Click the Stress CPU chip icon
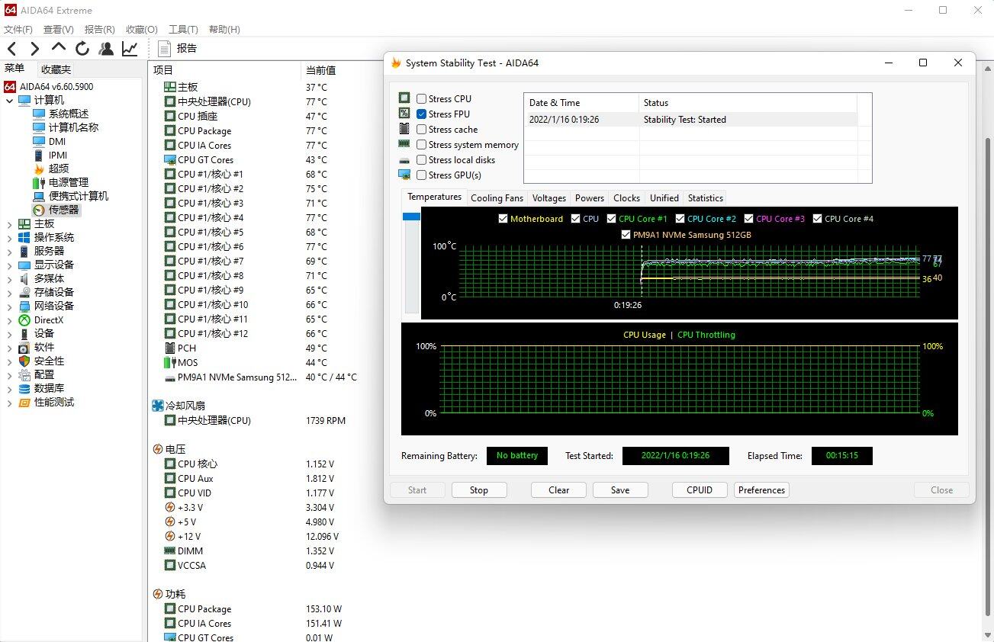Screen dimensions: 994x642 404,98
